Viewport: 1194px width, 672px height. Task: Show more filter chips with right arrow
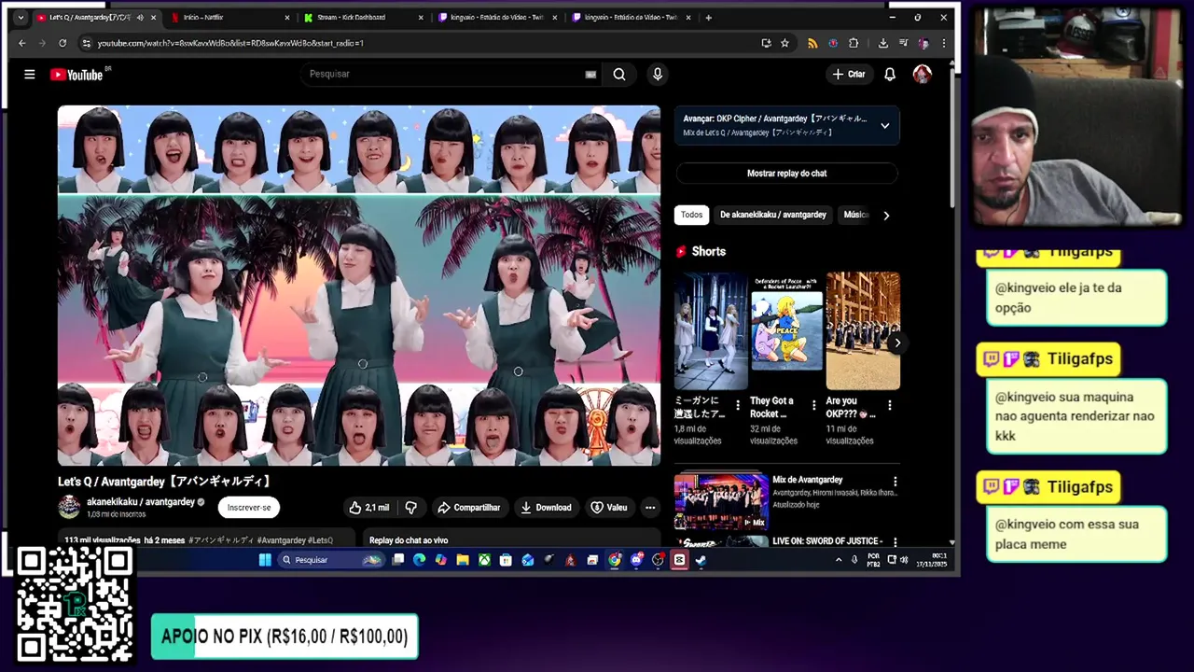(886, 215)
